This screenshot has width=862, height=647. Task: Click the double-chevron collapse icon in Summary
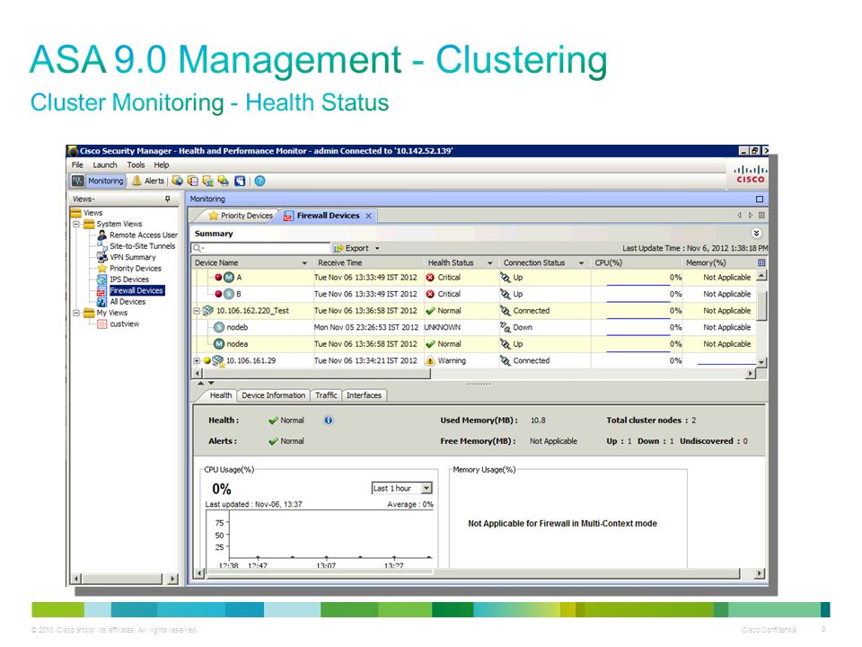(756, 234)
